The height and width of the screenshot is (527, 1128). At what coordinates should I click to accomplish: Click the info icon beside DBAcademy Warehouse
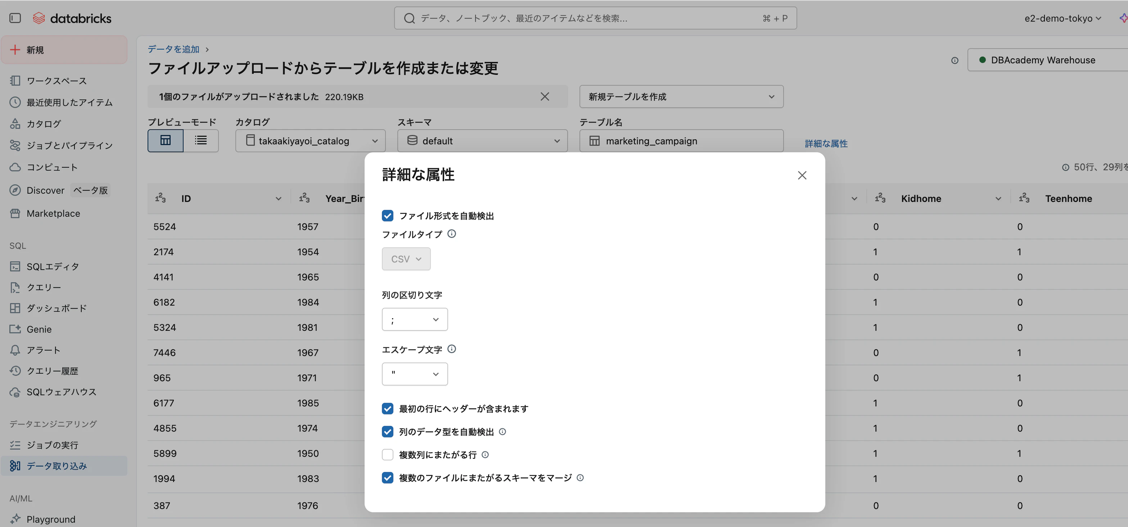955,60
